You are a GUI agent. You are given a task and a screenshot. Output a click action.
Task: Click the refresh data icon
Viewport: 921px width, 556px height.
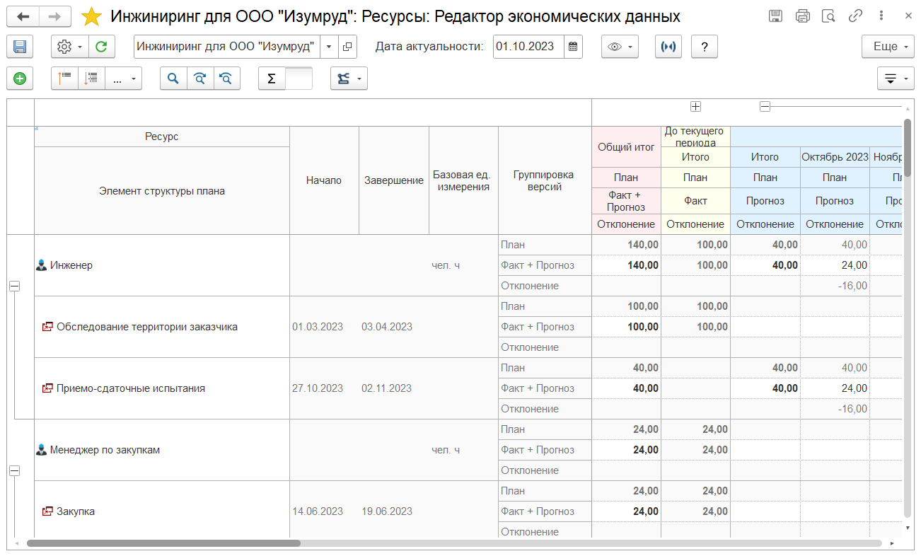(x=101, y=47)
